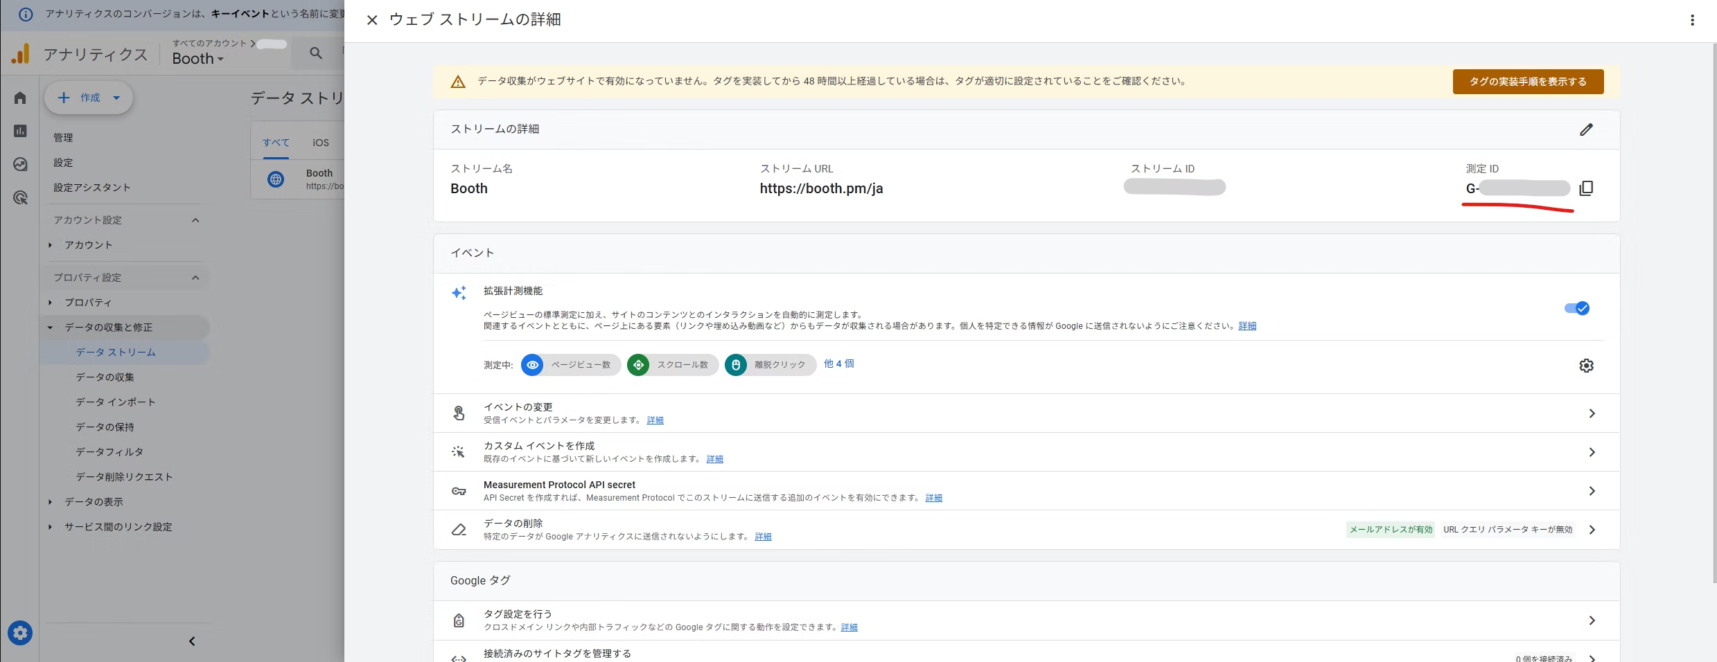Toggle the enhanced measurement switch

pos(1577,308)
